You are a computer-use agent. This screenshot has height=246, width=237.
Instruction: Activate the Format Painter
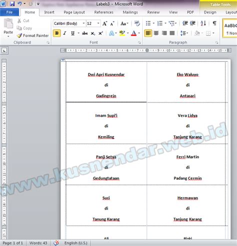33,35
